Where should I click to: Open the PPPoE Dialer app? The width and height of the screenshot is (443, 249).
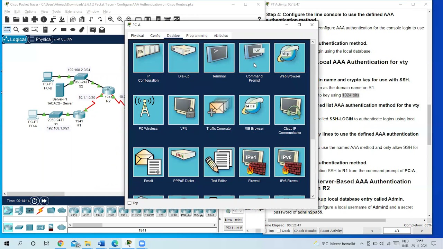183,162
